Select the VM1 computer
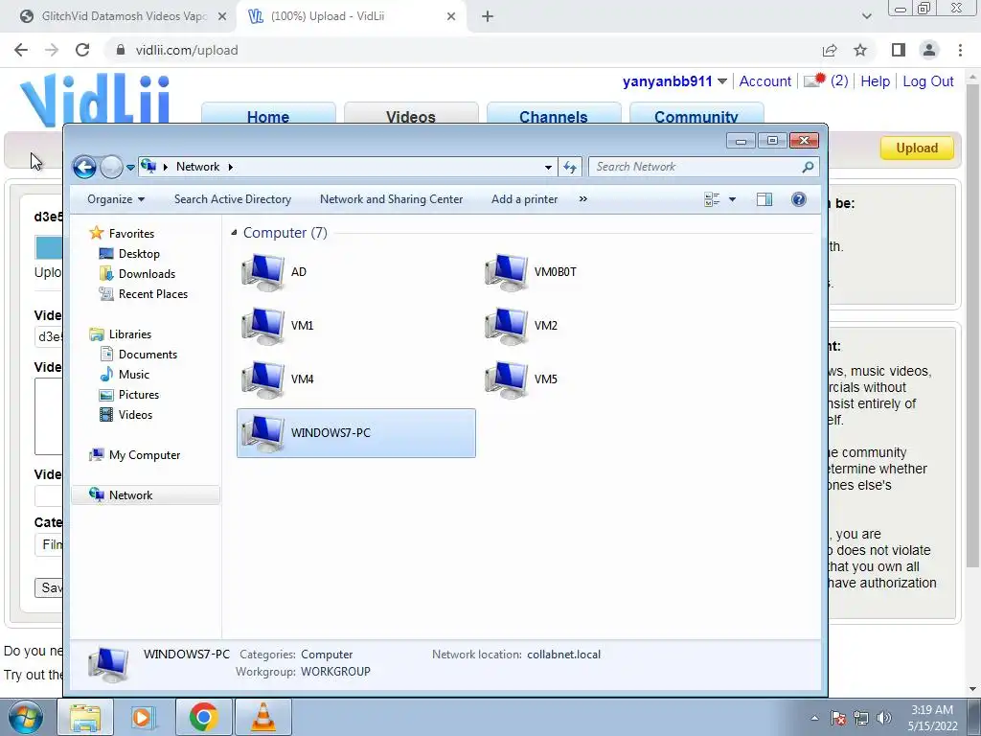The height and width of the screenshot is (736, 981). (x=277, y=326)
